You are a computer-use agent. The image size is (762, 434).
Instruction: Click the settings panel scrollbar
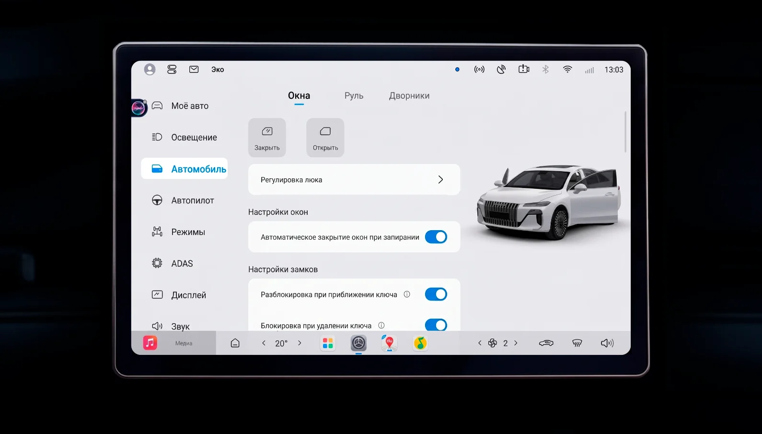(x=625, y=132)
